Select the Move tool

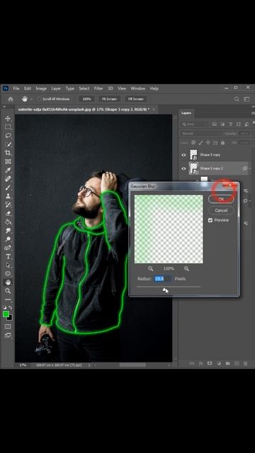(8, 118)
